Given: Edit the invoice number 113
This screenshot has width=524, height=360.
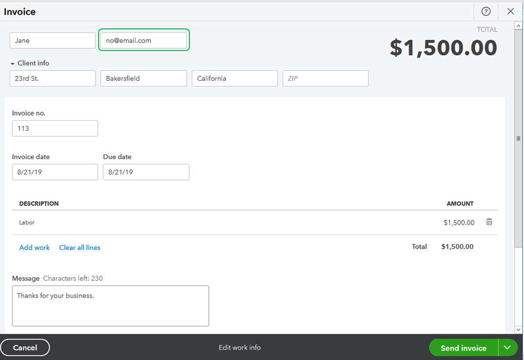Looking at the screenshot, I should click(x=55, y=128).
